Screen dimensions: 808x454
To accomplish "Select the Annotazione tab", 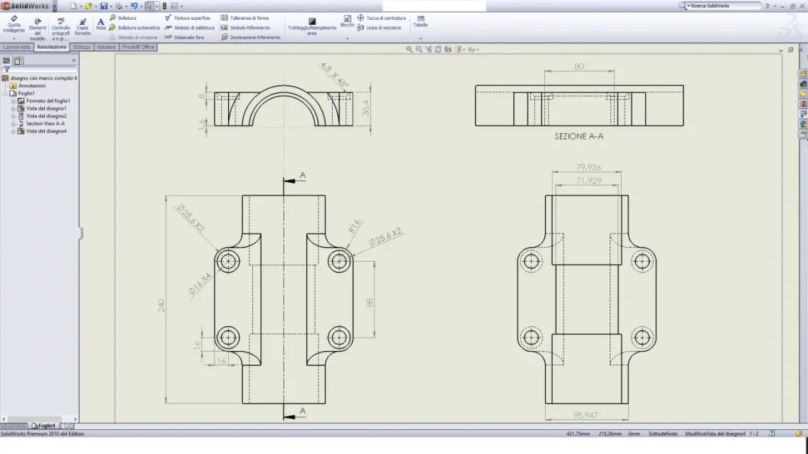I will pos(52,47).
